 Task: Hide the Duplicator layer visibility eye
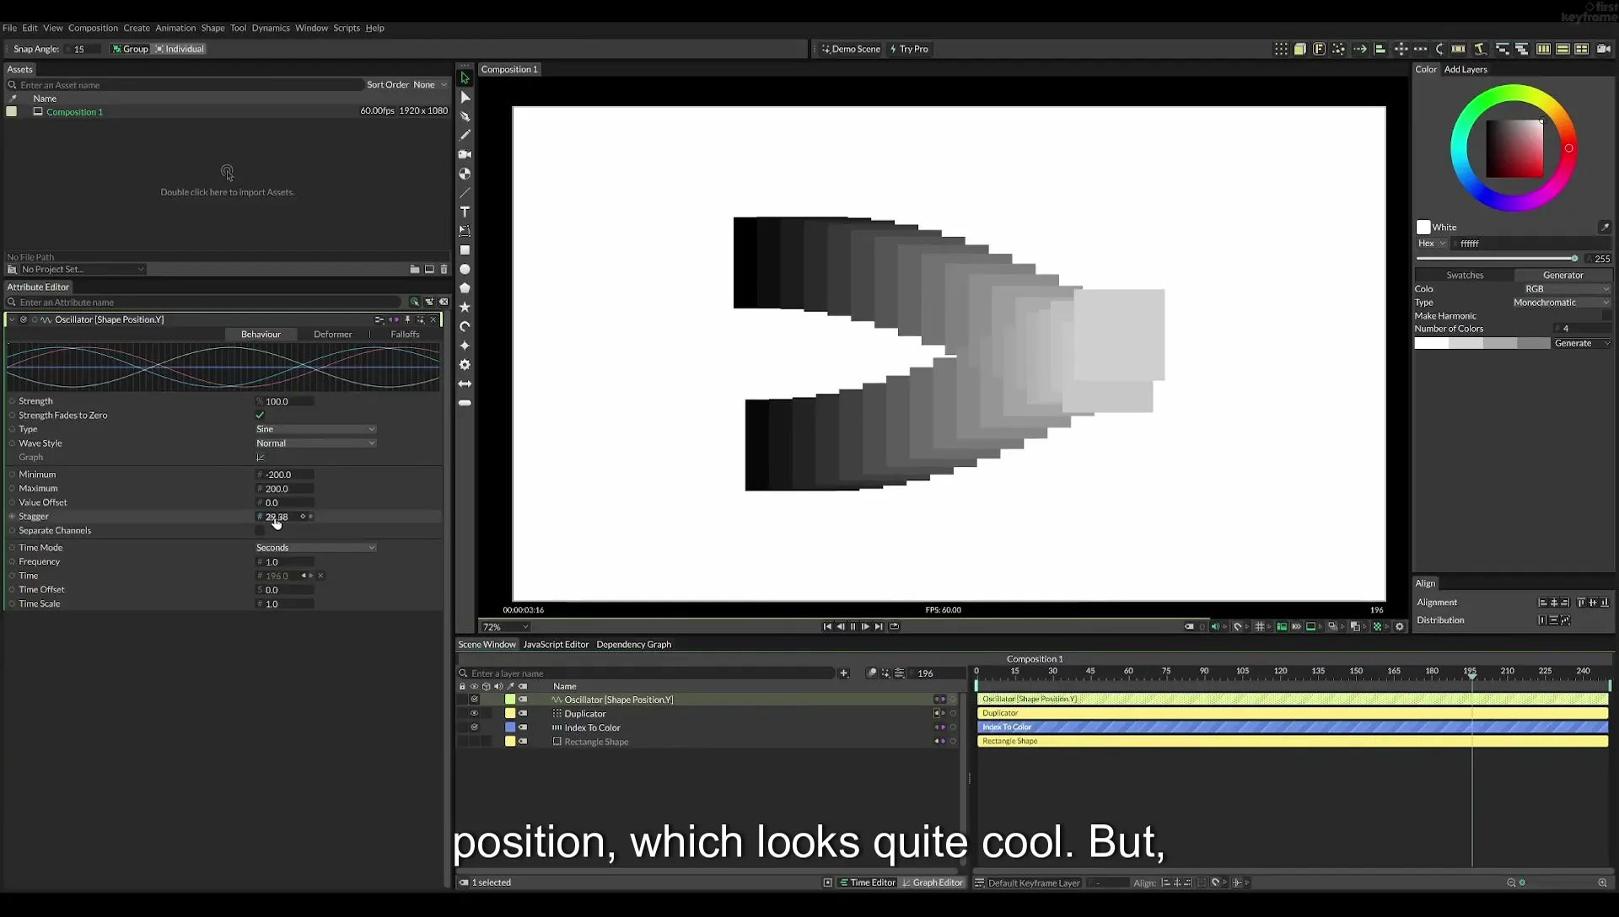pyautogui.click(x=474, y=713)
